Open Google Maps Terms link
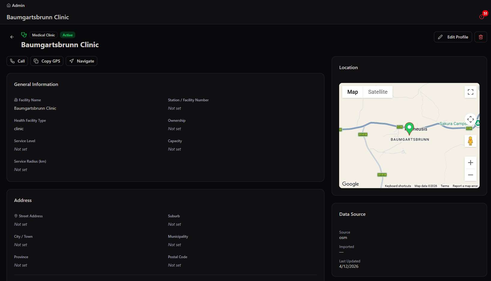Screen dimensions: 491x281 (x=445, y=186)
